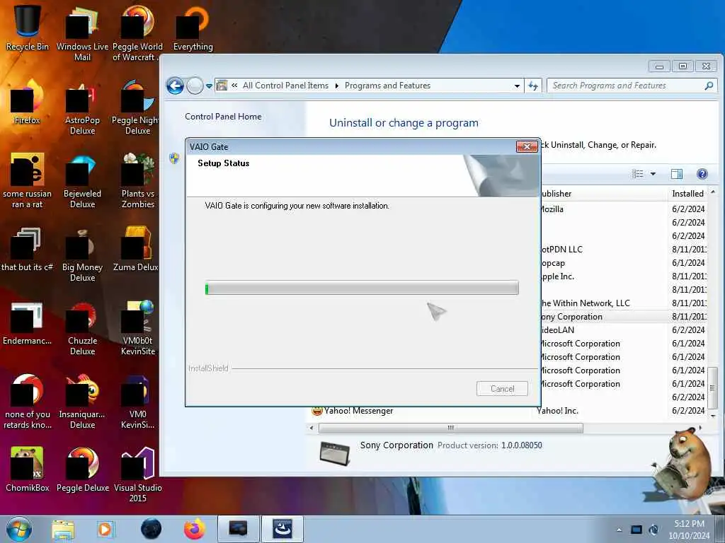Cancel the VAIO Gate setup
The width and height of the screenshot is (725, 543).
pyautogui.click(x=502, y=388)
